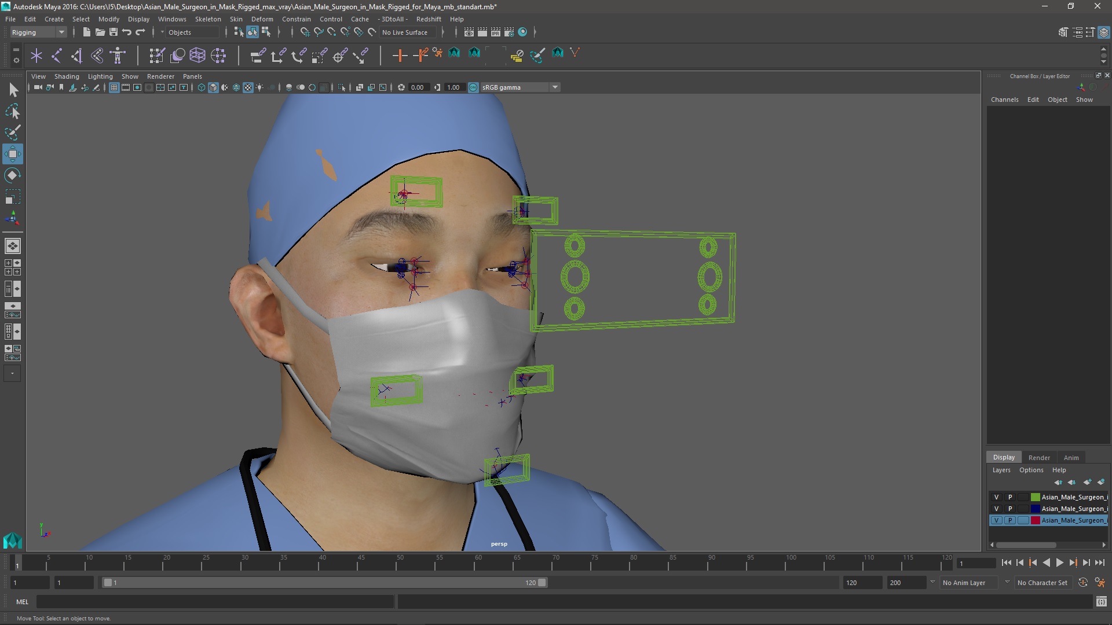Click the HumanIK character shelf icon
This screenshot has width=1112, height=625.
pos(118,56)
